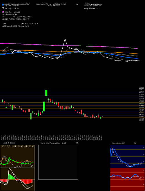Click the Avg Vol: 0.013 M text
Viewport: 145px width, 191px height.
[93, 5]
